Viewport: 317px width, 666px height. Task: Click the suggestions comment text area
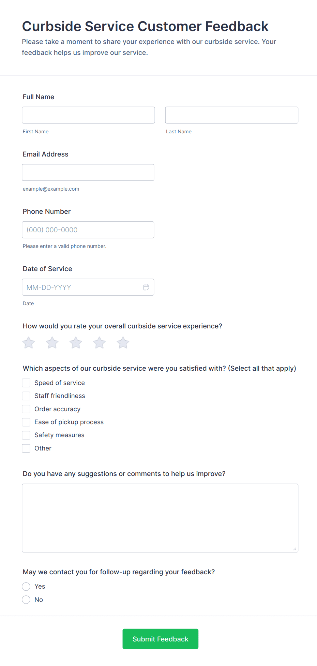160,518
